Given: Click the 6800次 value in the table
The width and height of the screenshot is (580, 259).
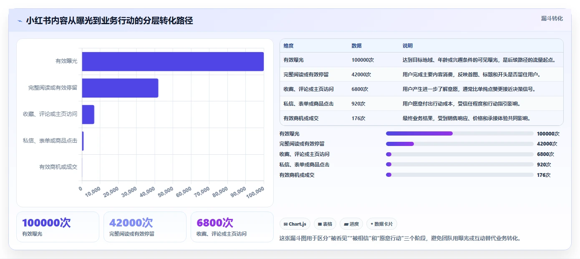Looking at the screenshot, I should 360,89.
